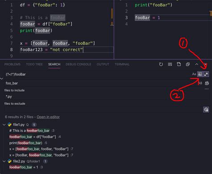This screenshot has width=212, height=174.
Task: Click the '6 results in 2 files' summary
Action: click(19, 117)
